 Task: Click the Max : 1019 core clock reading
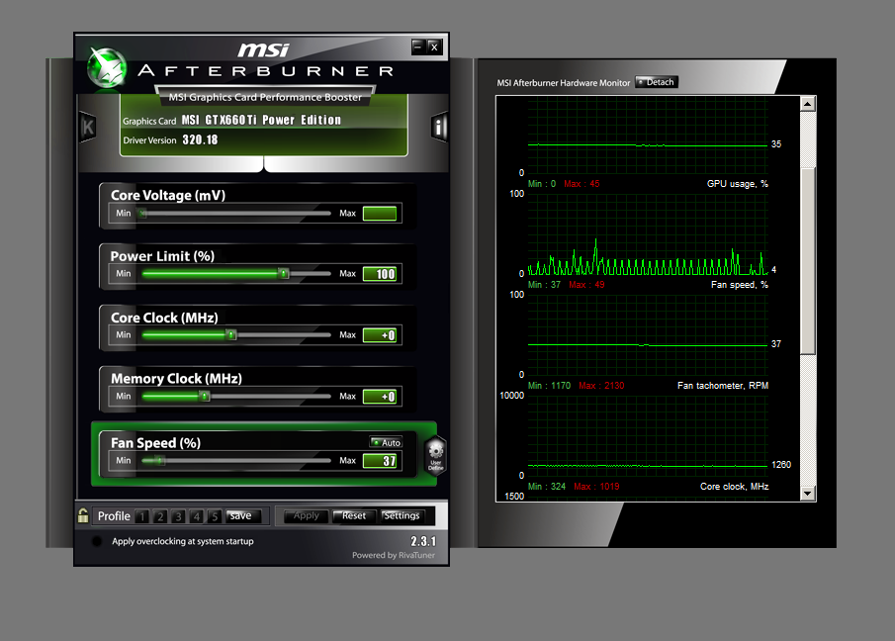tap(596, 487)
